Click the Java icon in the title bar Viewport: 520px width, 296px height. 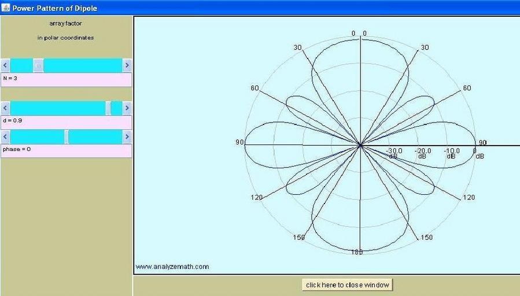click(x=6, y=8)
